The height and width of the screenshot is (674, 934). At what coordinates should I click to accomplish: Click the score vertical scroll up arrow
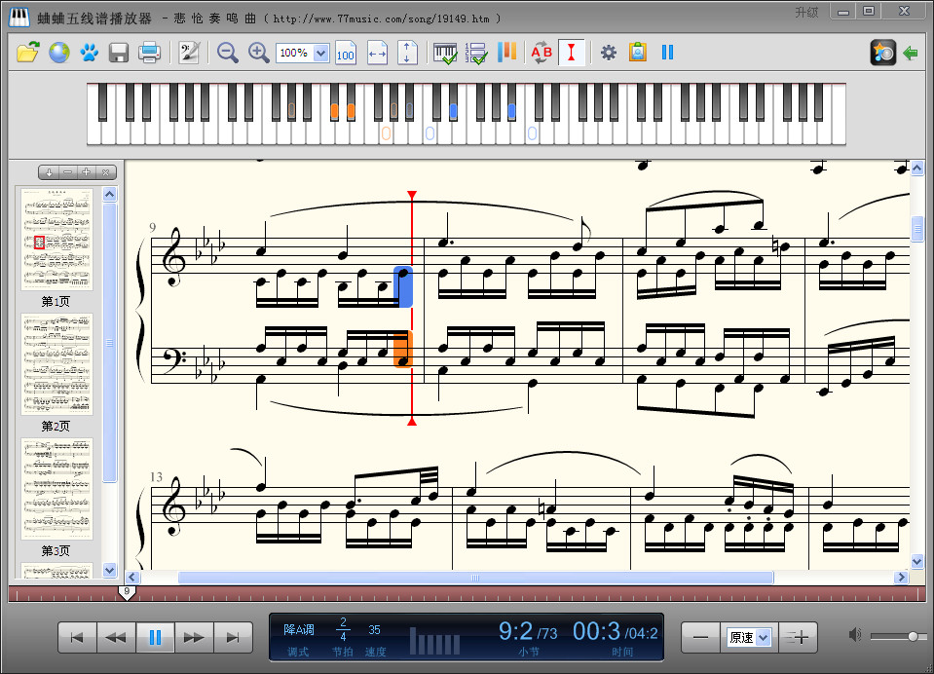pyautogui.click(x=917, y=168)
